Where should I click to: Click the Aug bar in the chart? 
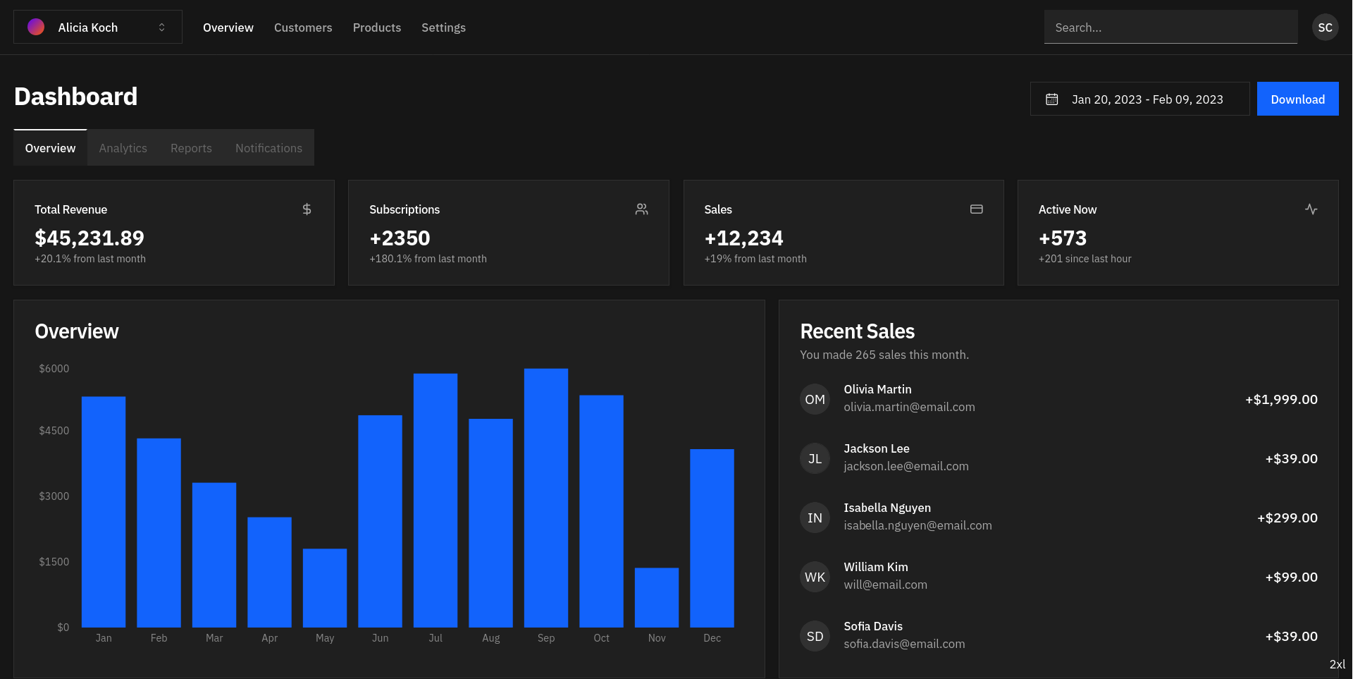coord(490,523)
